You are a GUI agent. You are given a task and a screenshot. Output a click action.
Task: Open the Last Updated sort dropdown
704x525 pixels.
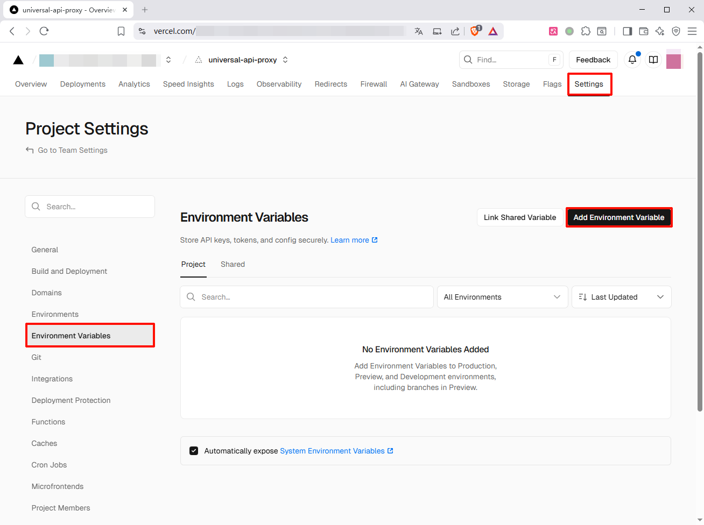pyautogui.click(x=621, y=297)
